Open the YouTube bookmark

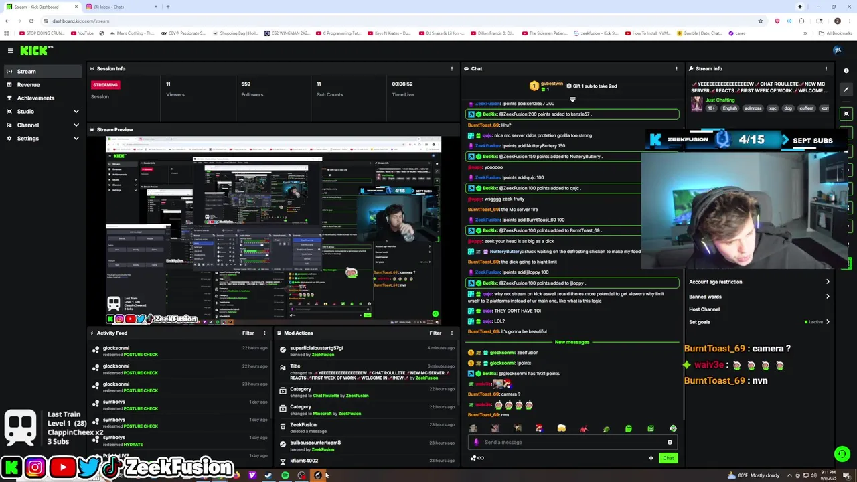pyautogui.click(x=82, y=33)
